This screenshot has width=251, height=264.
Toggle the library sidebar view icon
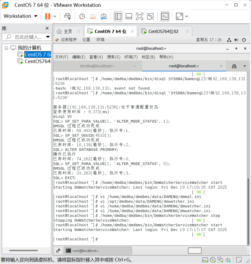[118, 16]
